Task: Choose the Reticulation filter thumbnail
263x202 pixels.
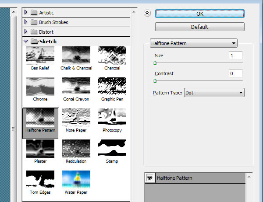Action: (x=76, y=149)
